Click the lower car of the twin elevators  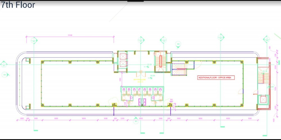click(x=123, y=64)
